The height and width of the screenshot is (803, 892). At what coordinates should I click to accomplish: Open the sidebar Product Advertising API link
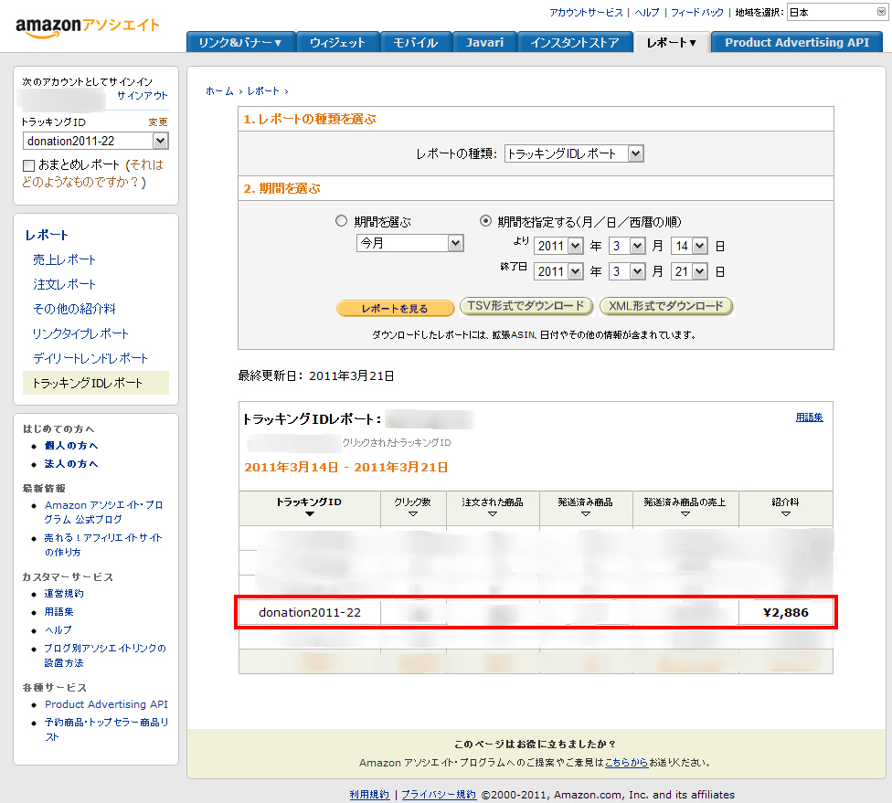point(106,704)
